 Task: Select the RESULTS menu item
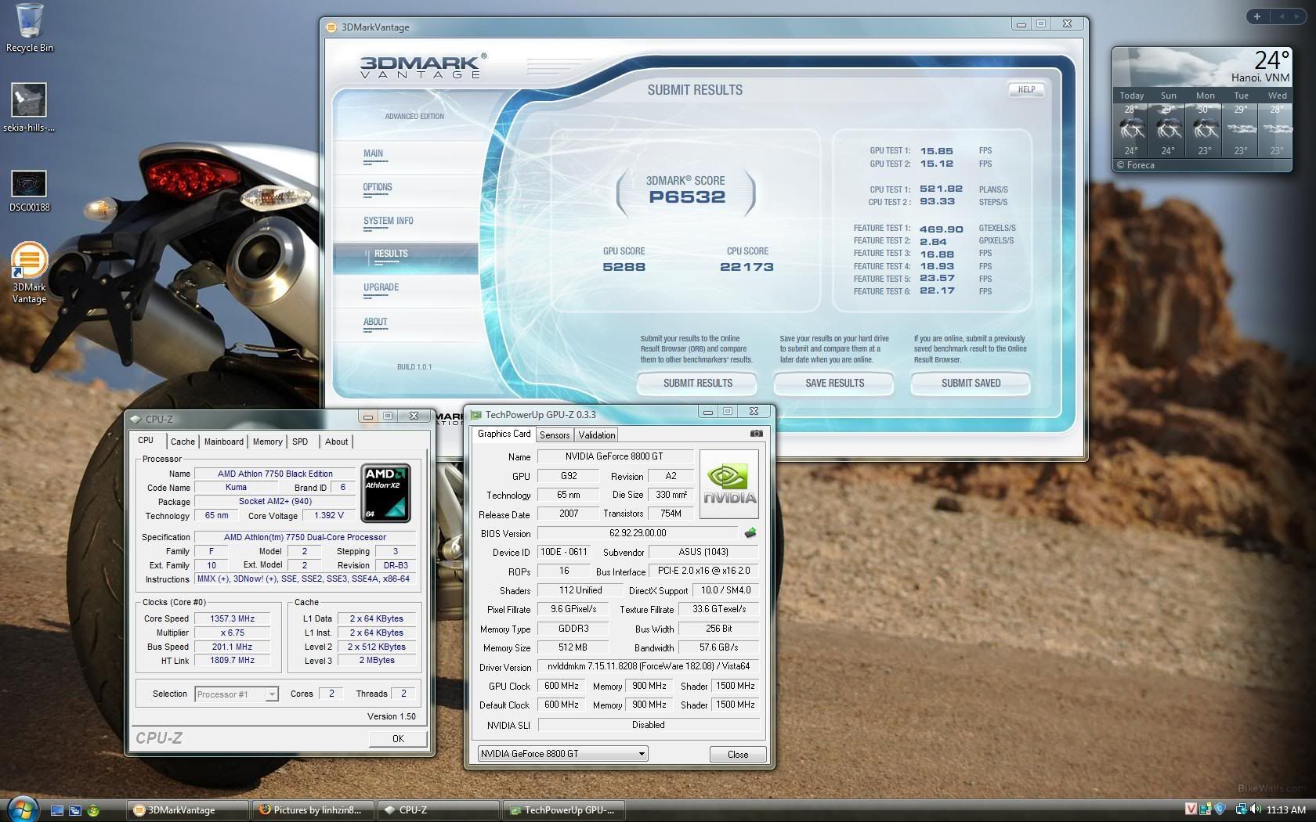(406, 258)
